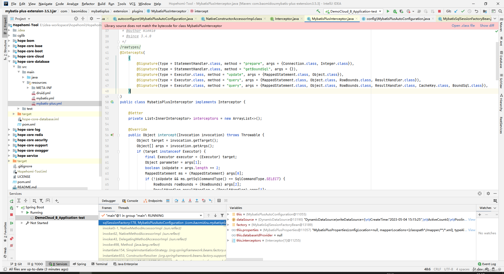View full dataSource value link

472,219
